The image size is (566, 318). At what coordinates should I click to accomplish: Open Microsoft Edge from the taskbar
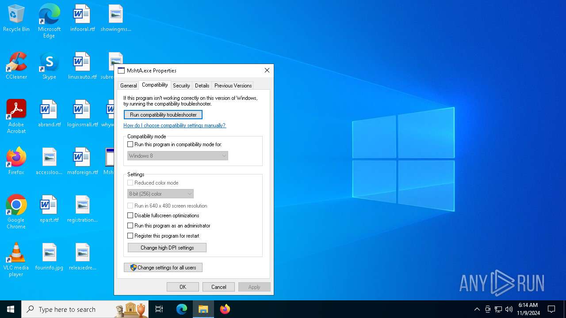[x=182, y=309]
